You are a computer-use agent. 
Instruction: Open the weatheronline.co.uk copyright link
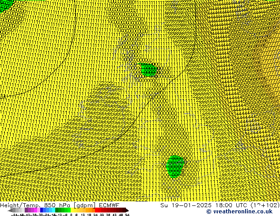tap(239, 212)
